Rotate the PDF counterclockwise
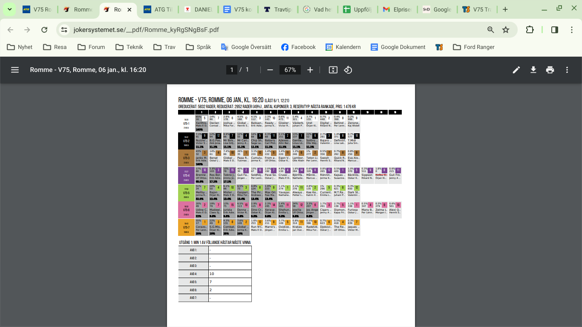Screen dimensions: 582x327 pyautogui.click(x=348, y=70)
